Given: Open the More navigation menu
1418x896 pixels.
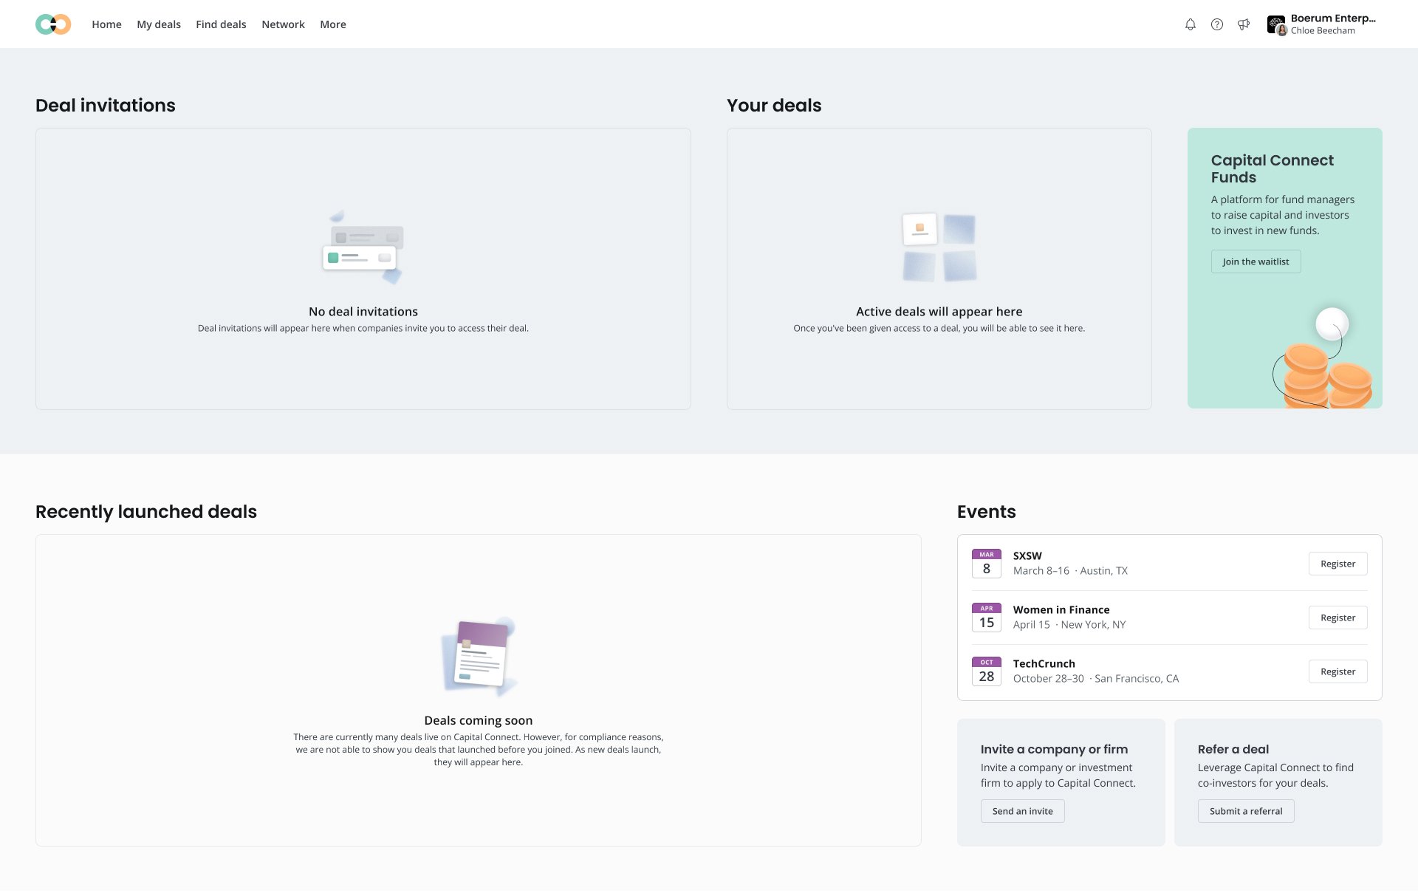Looking at the screenshot, I should (x=332, y=24).
